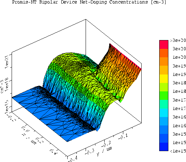This screenshot has width=186, height=162.
Task: Choose the cyan band in the color legend
Action: 164,113
